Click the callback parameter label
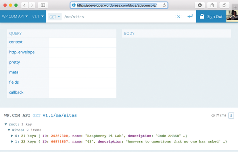Viewport: 238px width, 152px height. (x=16, y=92)
